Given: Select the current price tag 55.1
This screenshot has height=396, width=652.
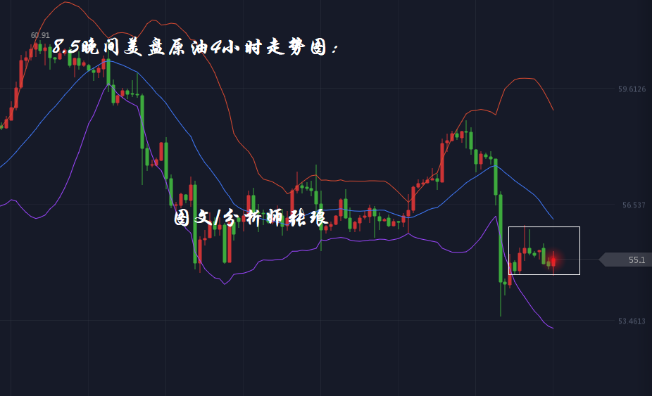Looking at the screenshot, I should (x=636, y=260).
